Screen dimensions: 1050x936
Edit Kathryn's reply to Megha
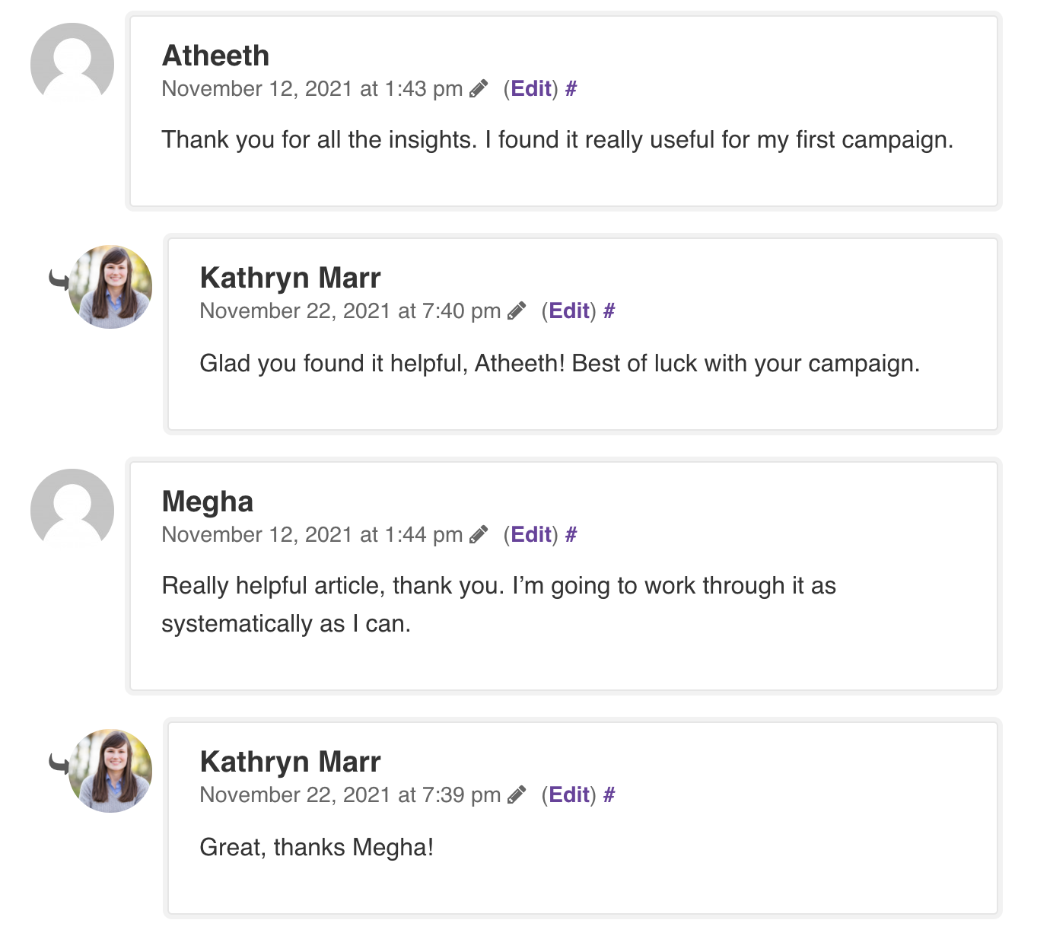click(569, 795)
